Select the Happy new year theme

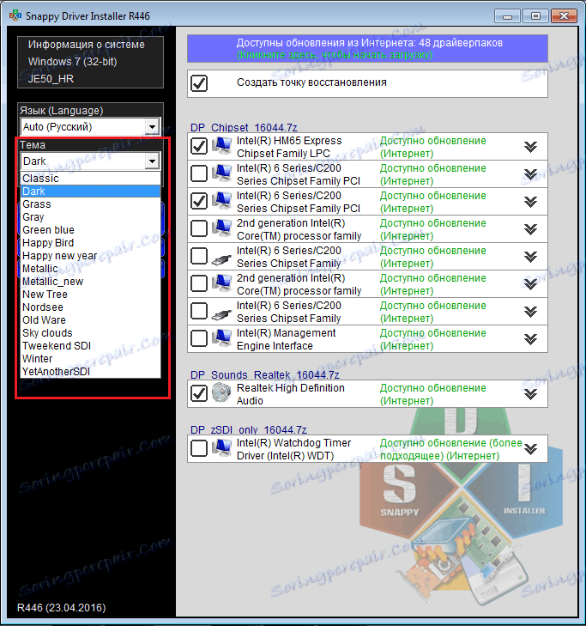click(x=91, y=256)
